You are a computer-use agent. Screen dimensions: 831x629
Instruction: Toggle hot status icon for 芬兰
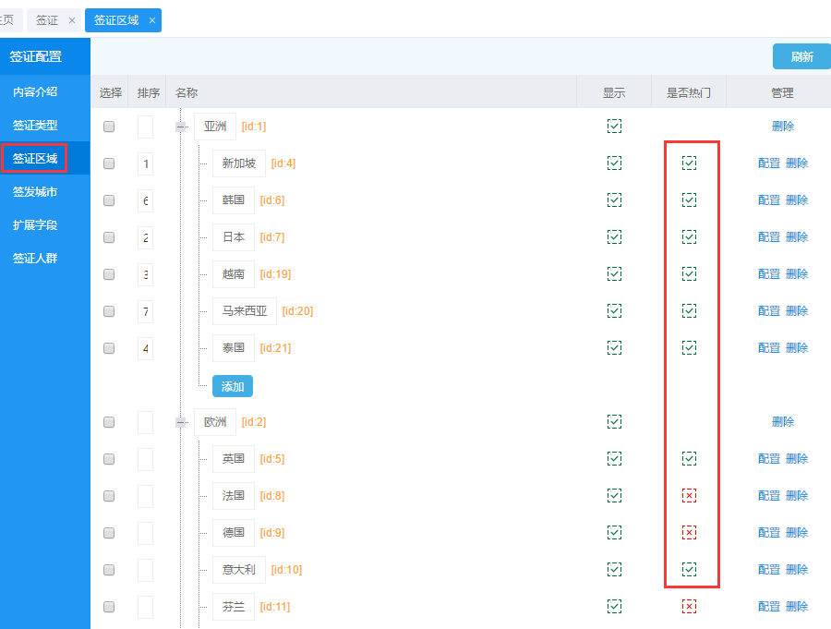pos(689,607)
